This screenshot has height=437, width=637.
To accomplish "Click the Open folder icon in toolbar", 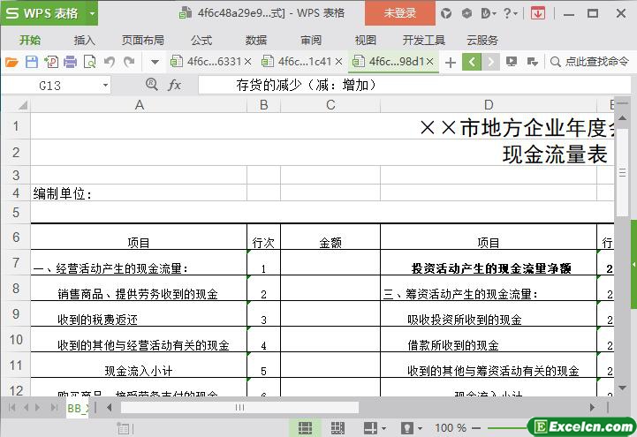I will (x=11, y=62).
